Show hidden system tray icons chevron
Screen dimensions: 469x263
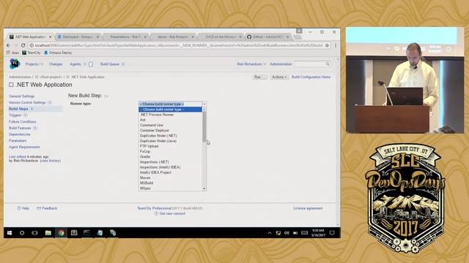(x=270, y=233)
